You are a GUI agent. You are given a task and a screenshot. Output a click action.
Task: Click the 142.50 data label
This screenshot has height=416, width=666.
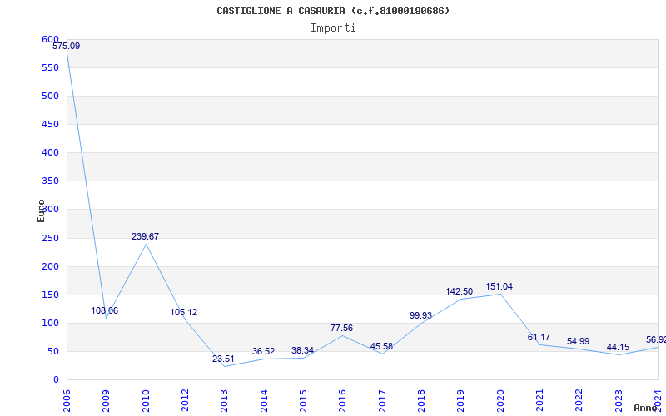[460, 292]
